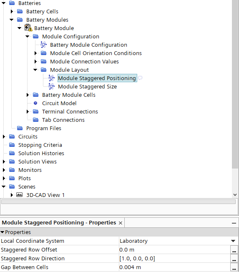Click the Circuit Model blue dot icon
The height and width of the screenshot is (272, 239).
[35, 103]
